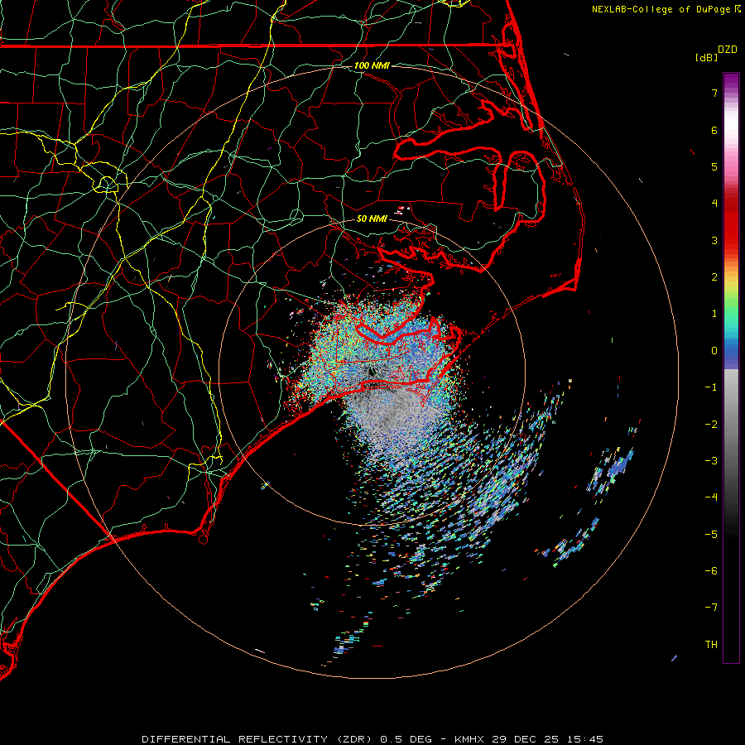This screenshot has height=745, width=745.
Task: Click the -7 dB label on the color scale
Action: (711, 608)
